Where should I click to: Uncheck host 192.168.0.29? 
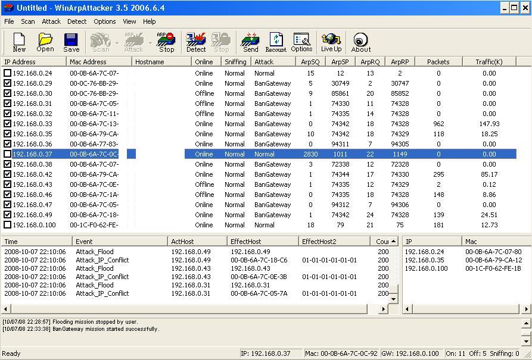(x=9, y=83)
